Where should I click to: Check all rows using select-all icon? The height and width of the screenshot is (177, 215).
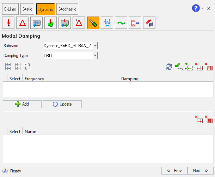pyautogui.click(x=8, y=67)
